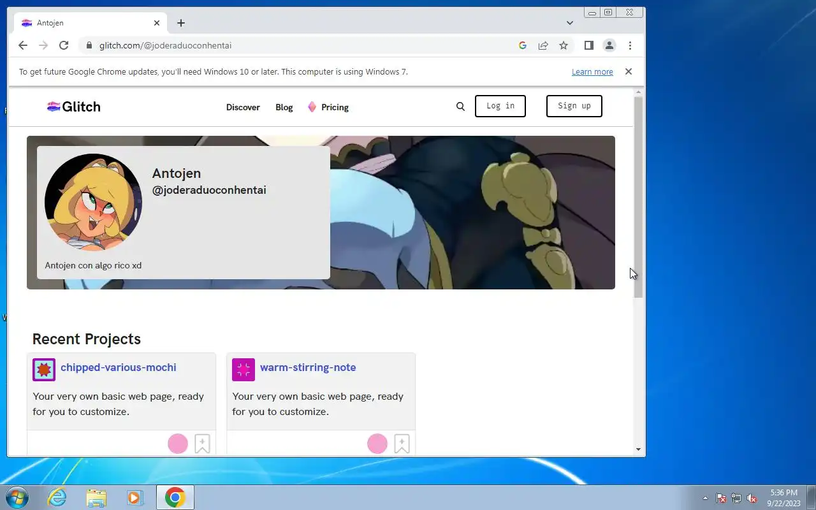The width and height of the screenshot is (816, 510).
Task: Click the browser forward arrow
Action: [43, 45]
